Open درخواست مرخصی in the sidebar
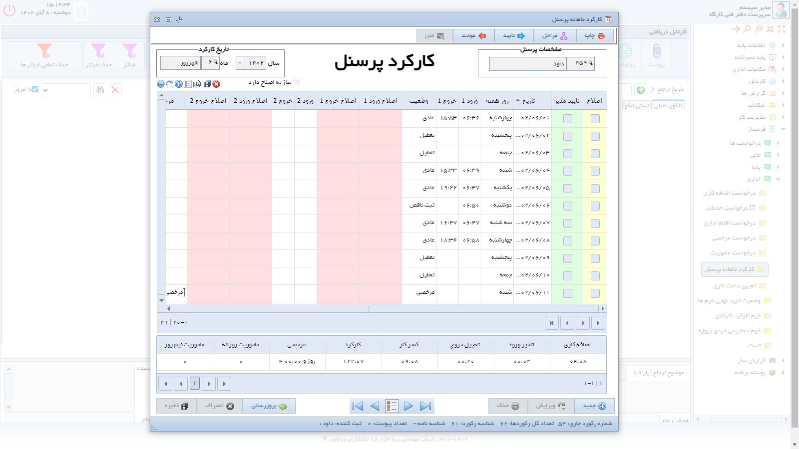This screenshot has height=449, width=799. (x=739, y=238)
